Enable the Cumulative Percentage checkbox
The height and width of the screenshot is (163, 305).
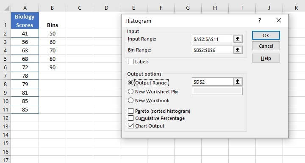click(131, 118)
